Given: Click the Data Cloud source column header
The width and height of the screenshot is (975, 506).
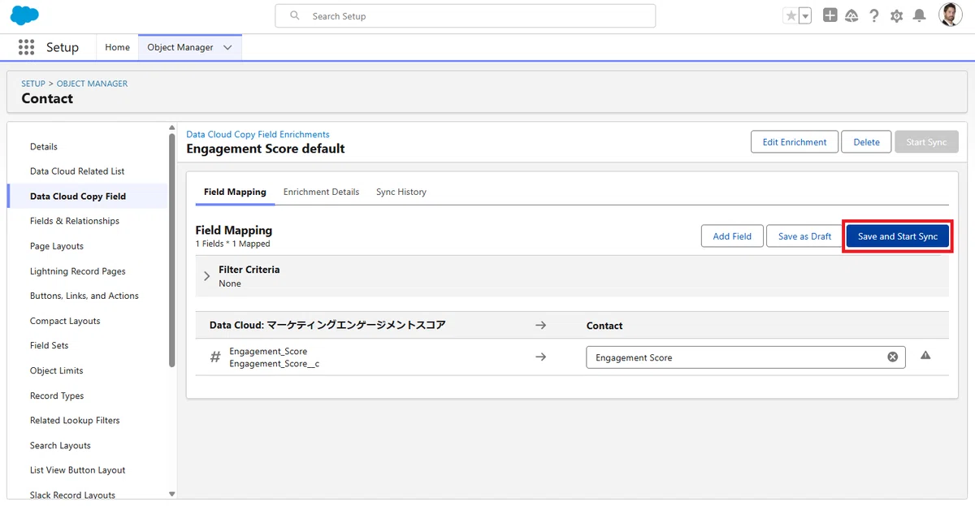Looking at the screenshot, I should [x=327, y=325].
